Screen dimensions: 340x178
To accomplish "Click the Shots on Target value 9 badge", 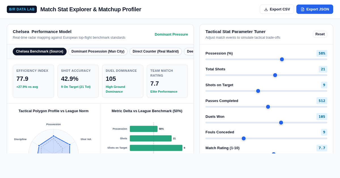I will point(324,85).
